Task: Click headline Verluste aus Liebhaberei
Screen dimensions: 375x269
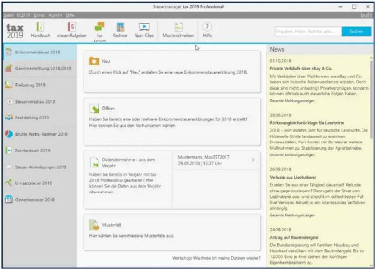Action: pos(293,178)
